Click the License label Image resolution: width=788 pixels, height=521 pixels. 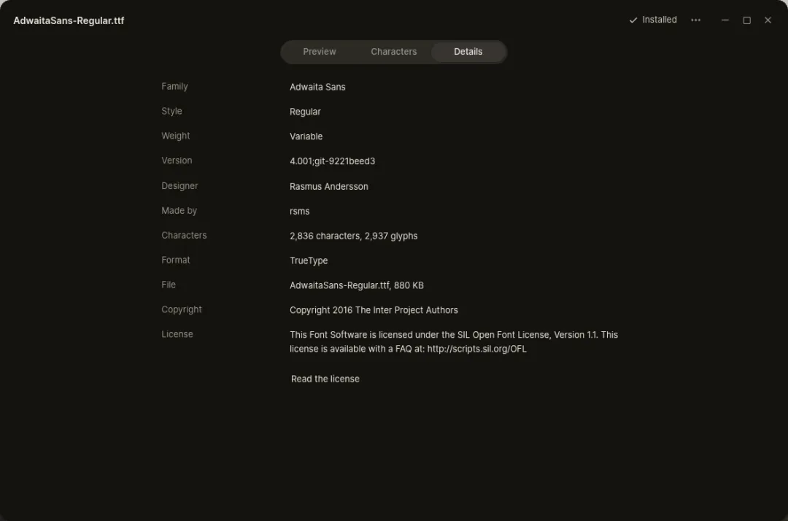pos(177,334)
